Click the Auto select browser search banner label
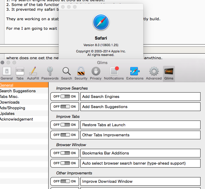 pyautogui.click(x=140, y=163)
